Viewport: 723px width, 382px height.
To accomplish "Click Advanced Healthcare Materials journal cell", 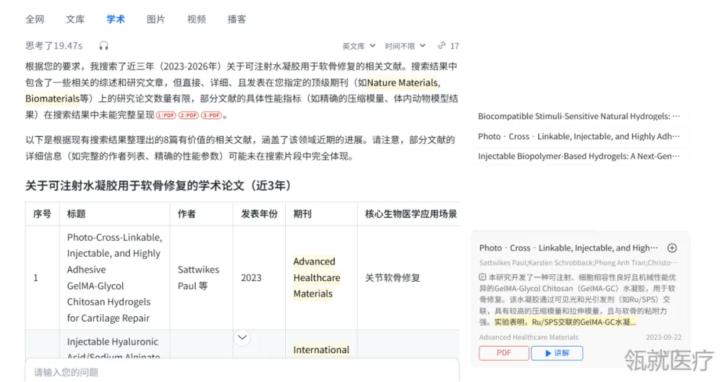I will pos(317,278).
